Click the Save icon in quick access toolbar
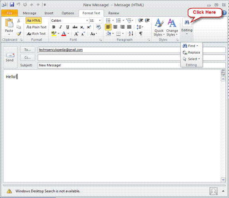The image size is (229, 198). pyautogui.click(x=12, y=5)
